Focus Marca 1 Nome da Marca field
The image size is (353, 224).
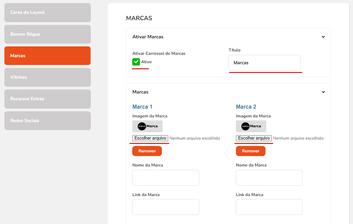pos(166,178)
